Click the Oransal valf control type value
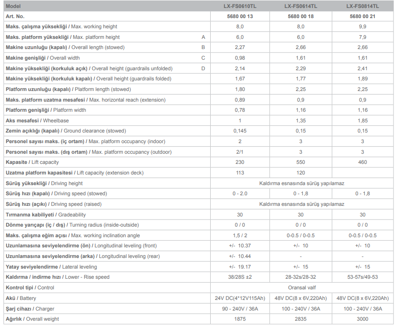 click(x=301, y=288)
